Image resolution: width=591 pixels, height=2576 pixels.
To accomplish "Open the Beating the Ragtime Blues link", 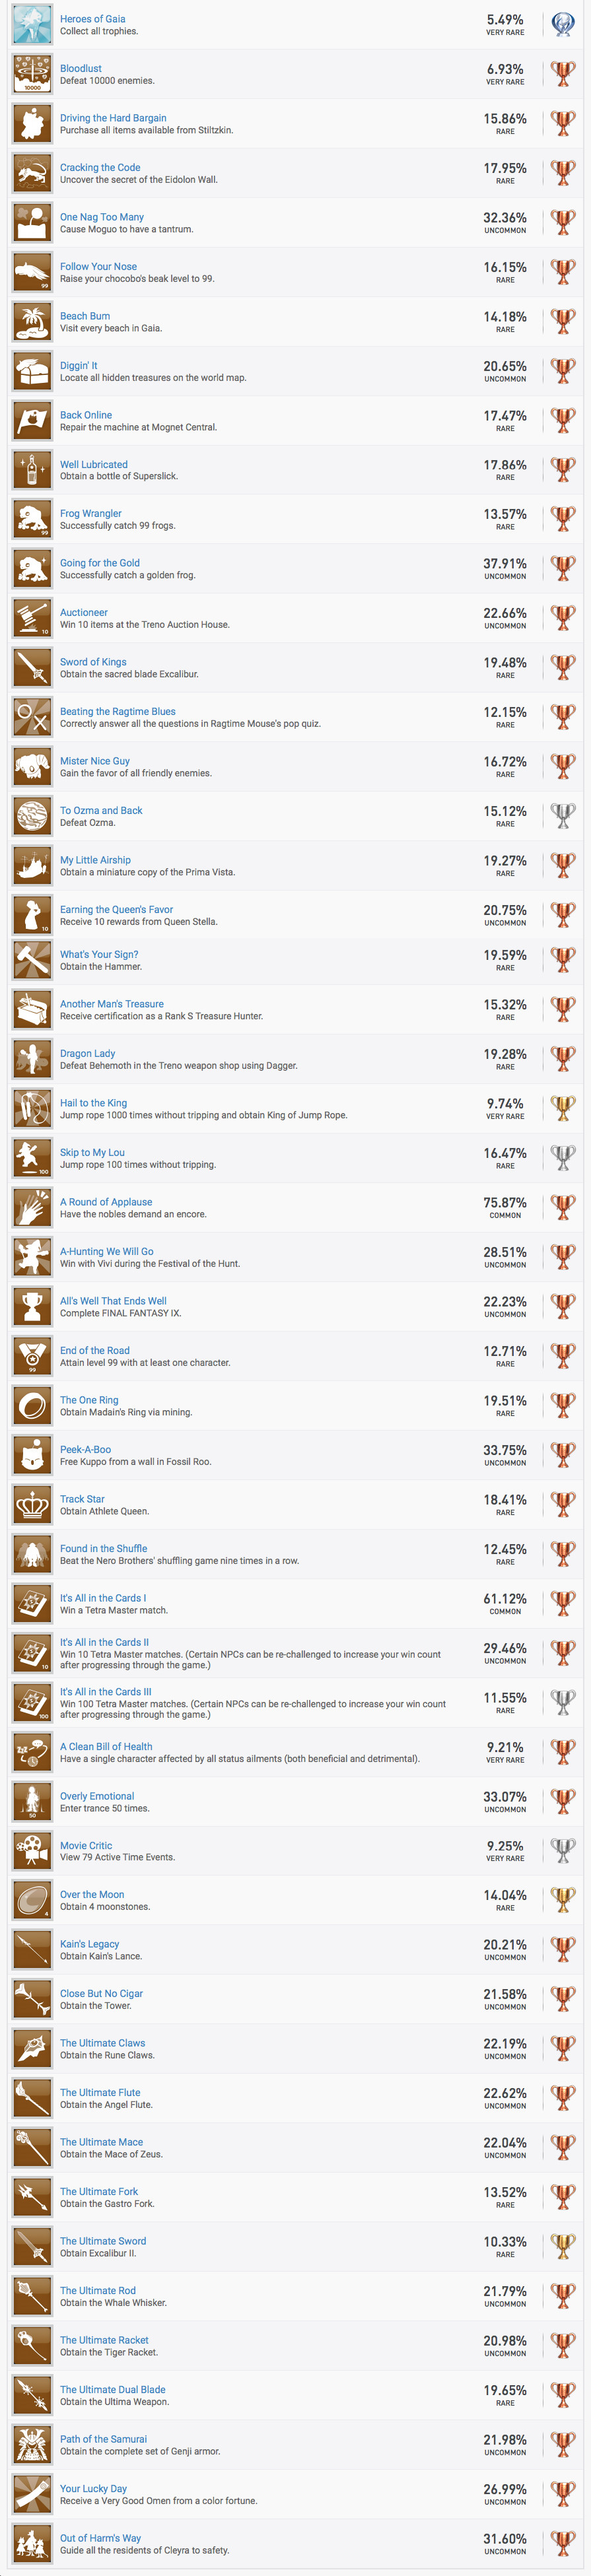I will (118, 712).
